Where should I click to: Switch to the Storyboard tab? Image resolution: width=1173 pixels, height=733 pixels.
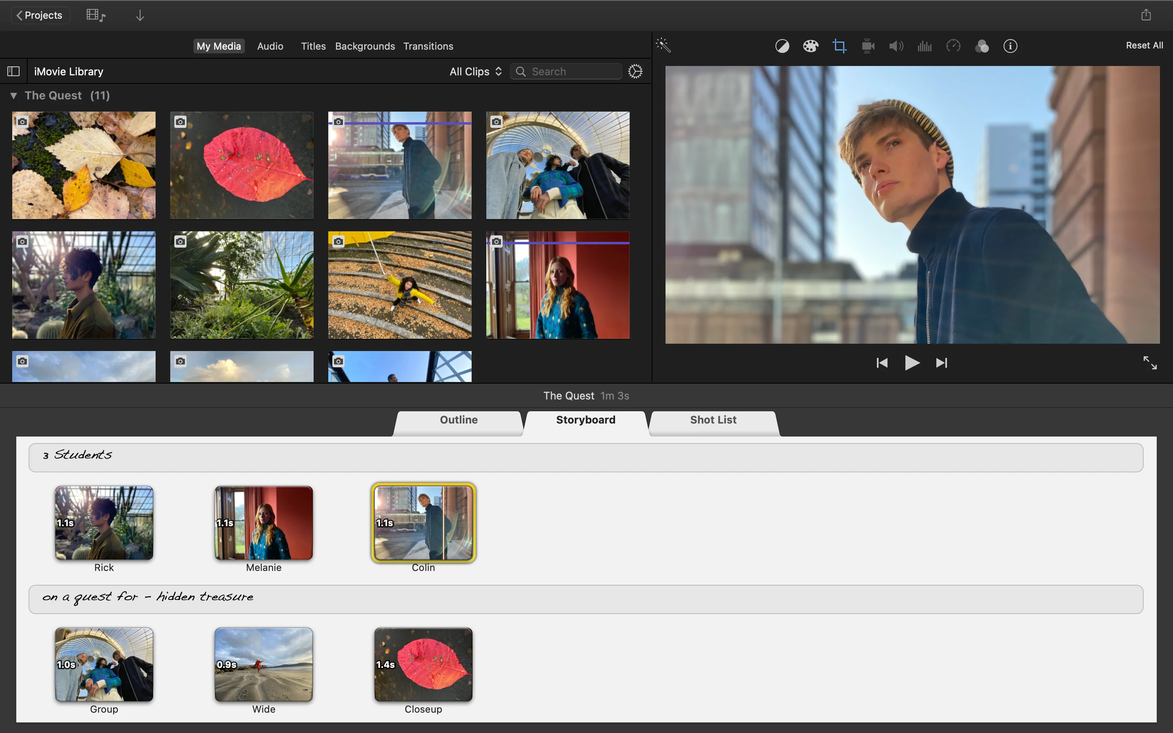(586, 420)
